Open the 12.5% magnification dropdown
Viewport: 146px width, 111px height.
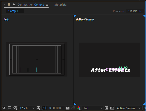click(x=27, y=108)
